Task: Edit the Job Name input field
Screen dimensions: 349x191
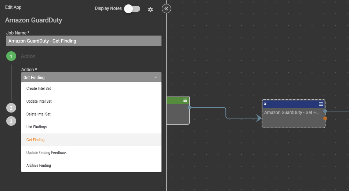Action: pyautogui.click(x=84, y=41)
